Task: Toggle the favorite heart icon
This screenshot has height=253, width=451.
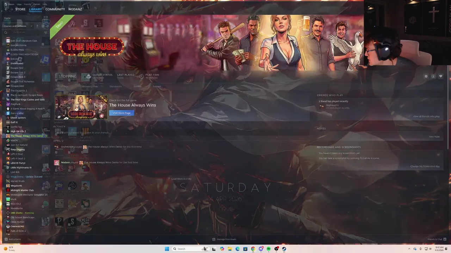Action: click(x=440, y=76)
